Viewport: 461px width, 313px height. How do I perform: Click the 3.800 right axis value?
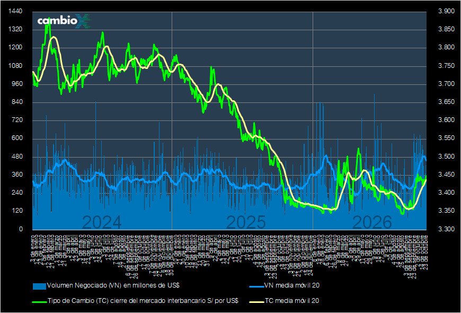446,48
